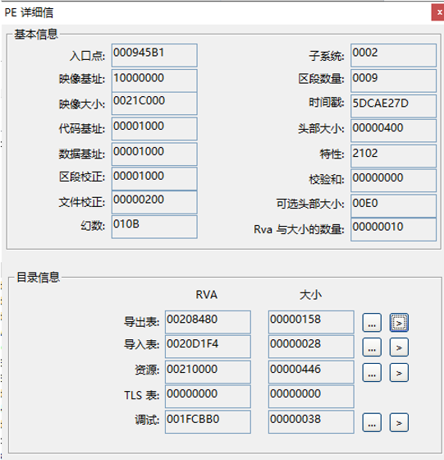Click the 'TLS 表:' label

(x=141, y=395)
